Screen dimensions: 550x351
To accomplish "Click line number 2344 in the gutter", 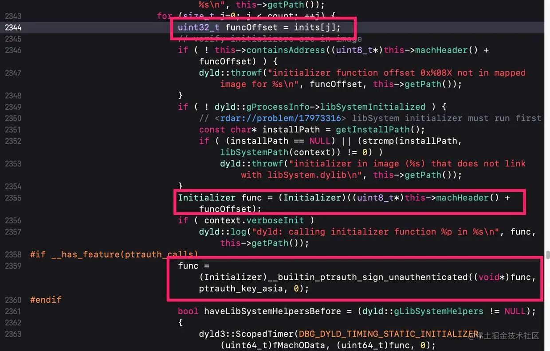I will click(13, 27).
